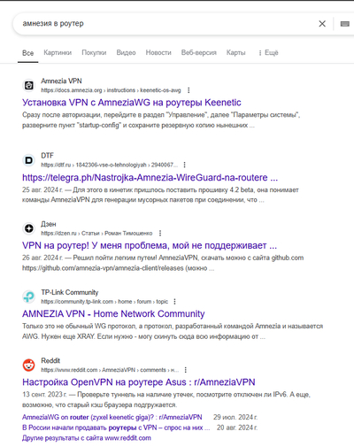Expand the Ещё search filters menu
354x447 pixels.
coord(268,53)
